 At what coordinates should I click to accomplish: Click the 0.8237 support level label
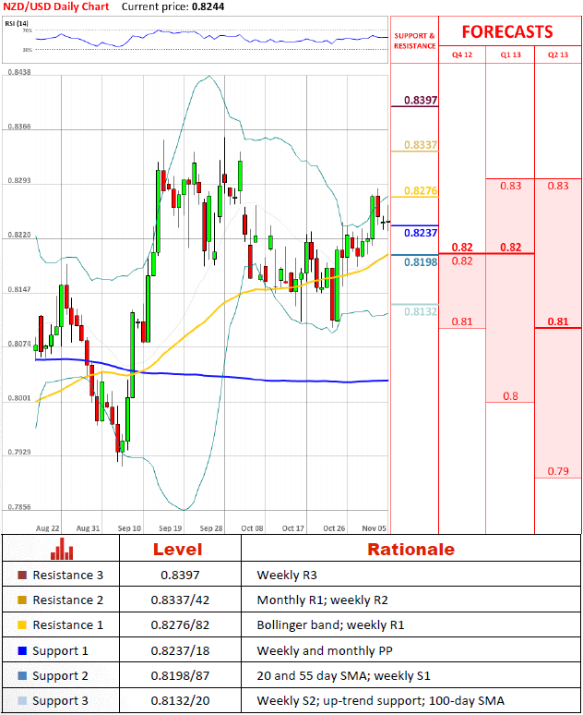point(421,233)
